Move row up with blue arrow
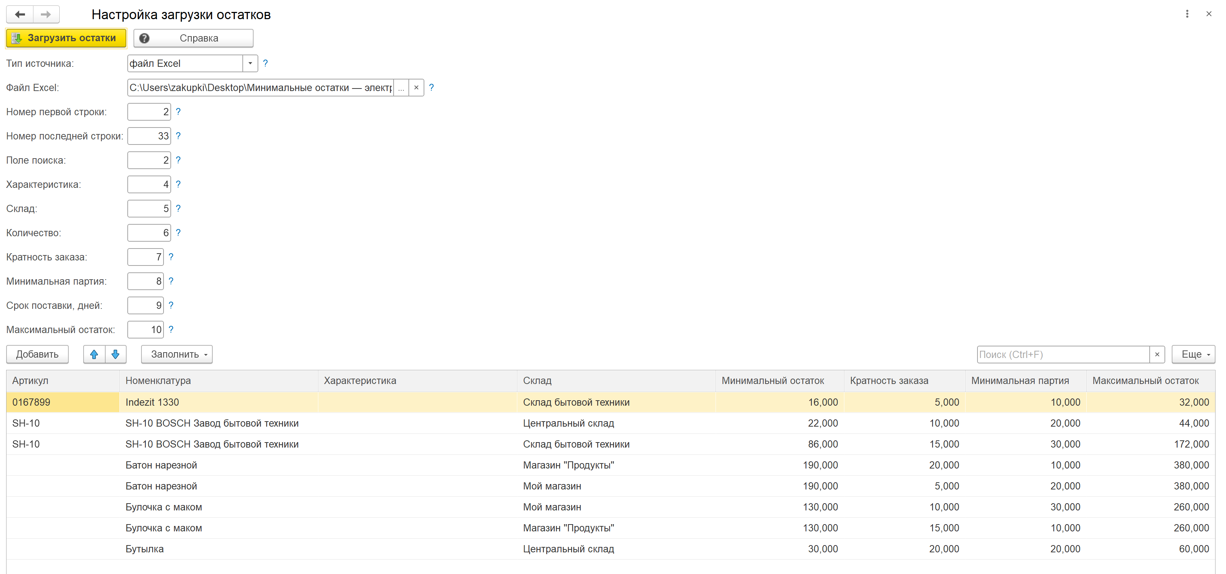 pos(94,354)
